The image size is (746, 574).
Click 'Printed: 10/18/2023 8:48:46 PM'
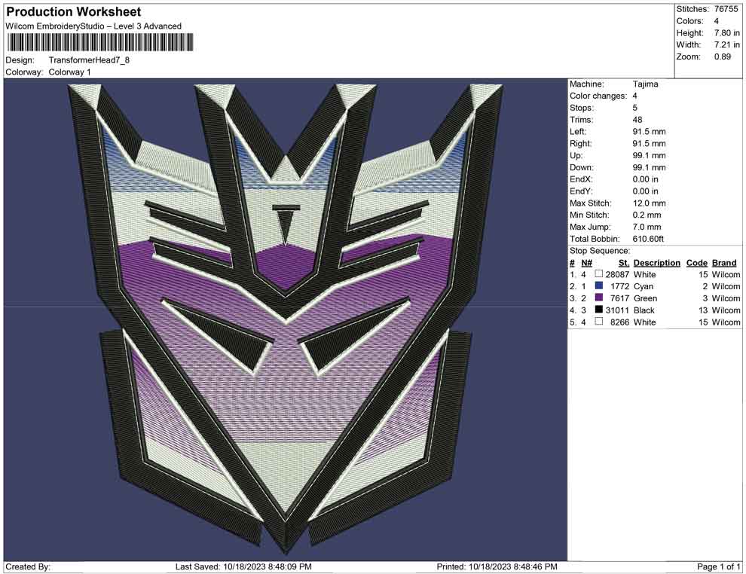click(497, 566)
